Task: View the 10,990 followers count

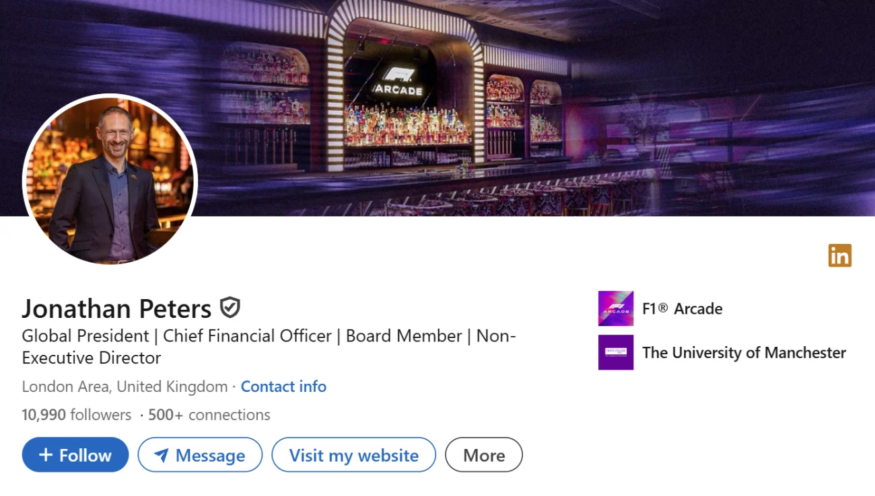Action: [x=76, y=415]
